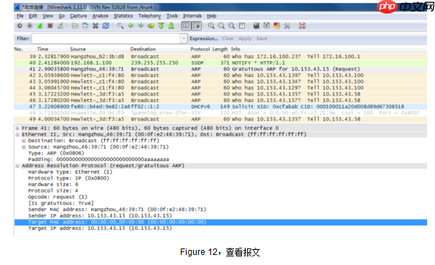Expand Source: Hangzhou_46:39:71 node
Screen dimensions: 435x265
click(x=24, y=147)
